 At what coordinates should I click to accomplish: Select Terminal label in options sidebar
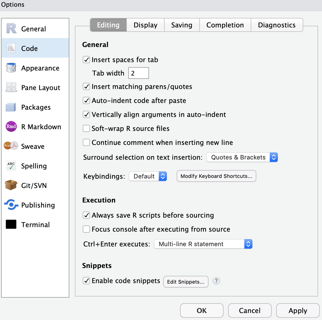point(35,225)
